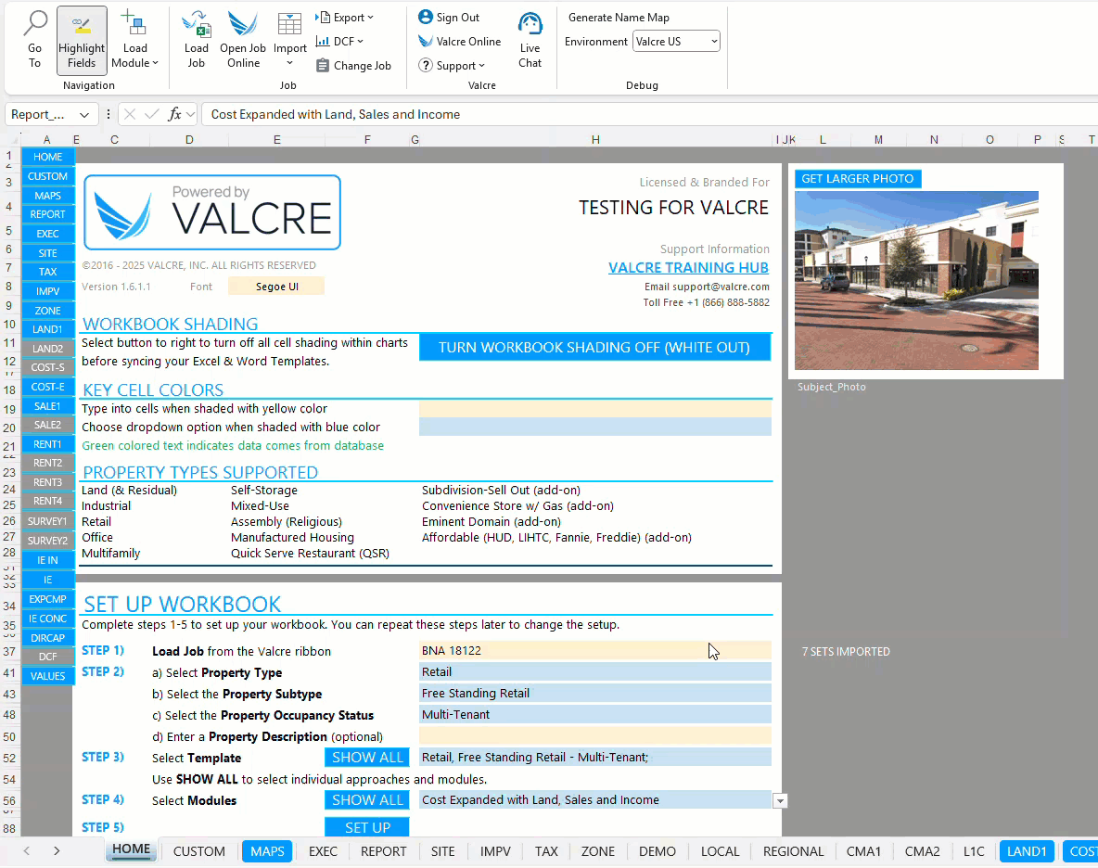Click the SALE1 sidebar button
This screenshot has height=868, width=1098.
(47, 406)
